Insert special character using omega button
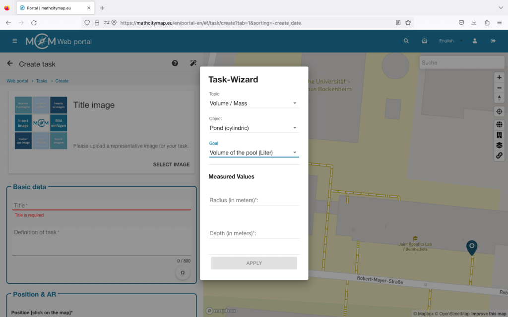This screenshot has width=508, height=317. click(183, 273)
